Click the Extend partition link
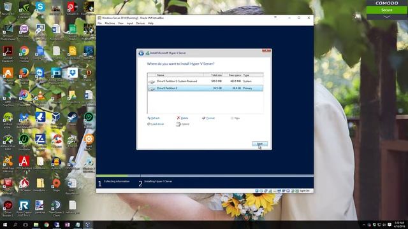 183,124
